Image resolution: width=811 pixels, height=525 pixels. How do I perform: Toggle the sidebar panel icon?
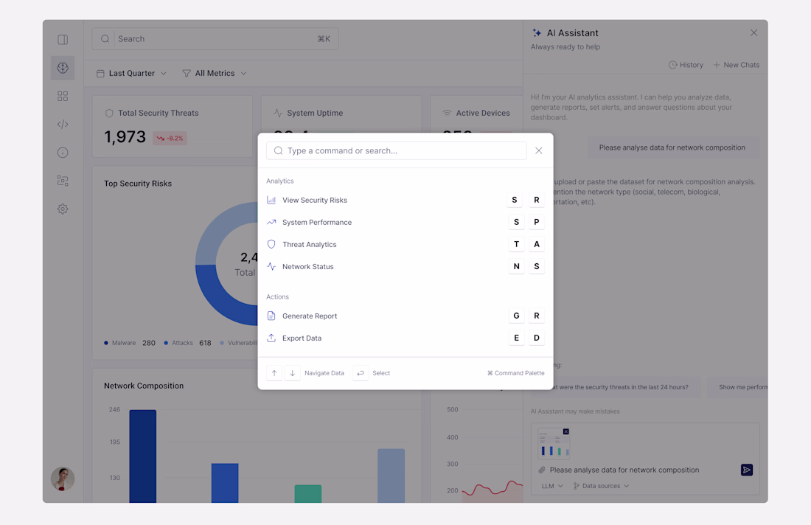click(63, 39)
